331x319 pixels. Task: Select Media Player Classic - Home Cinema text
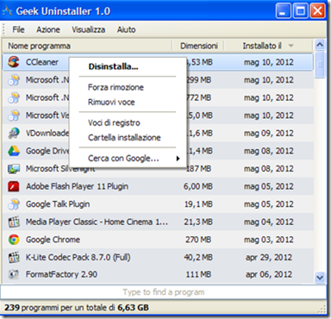[97, 222]
